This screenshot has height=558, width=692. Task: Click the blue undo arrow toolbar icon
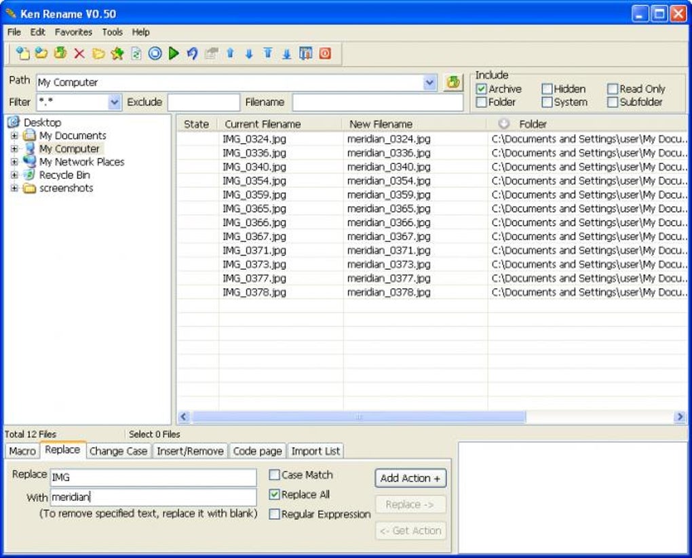[x=192, y=54]
